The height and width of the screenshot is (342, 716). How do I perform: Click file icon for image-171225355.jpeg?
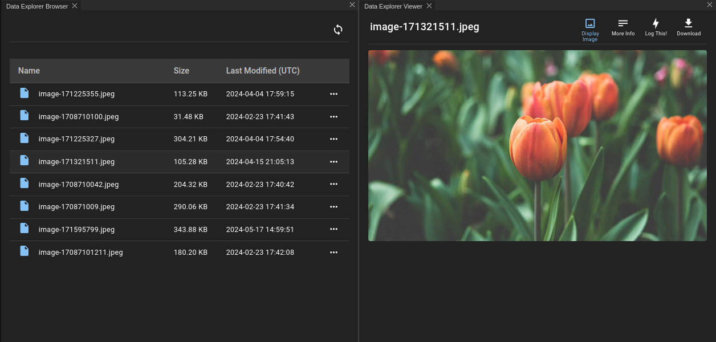pyautogui.click(x=24, y=93)
